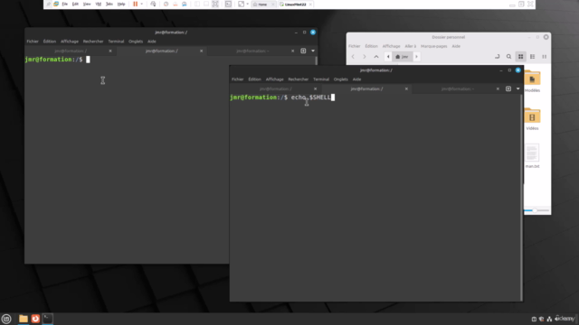Click the path bar left arrow

[388, 57]
